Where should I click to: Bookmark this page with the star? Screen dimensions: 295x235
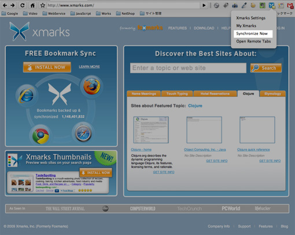(x=43, y=5)
